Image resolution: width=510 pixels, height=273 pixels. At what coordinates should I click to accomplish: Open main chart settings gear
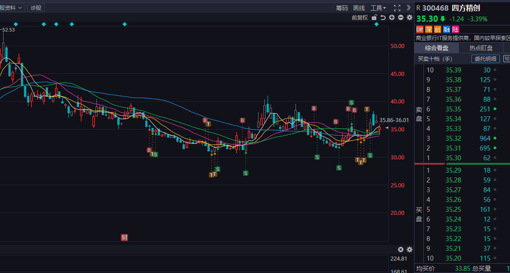tap(409, 18)
